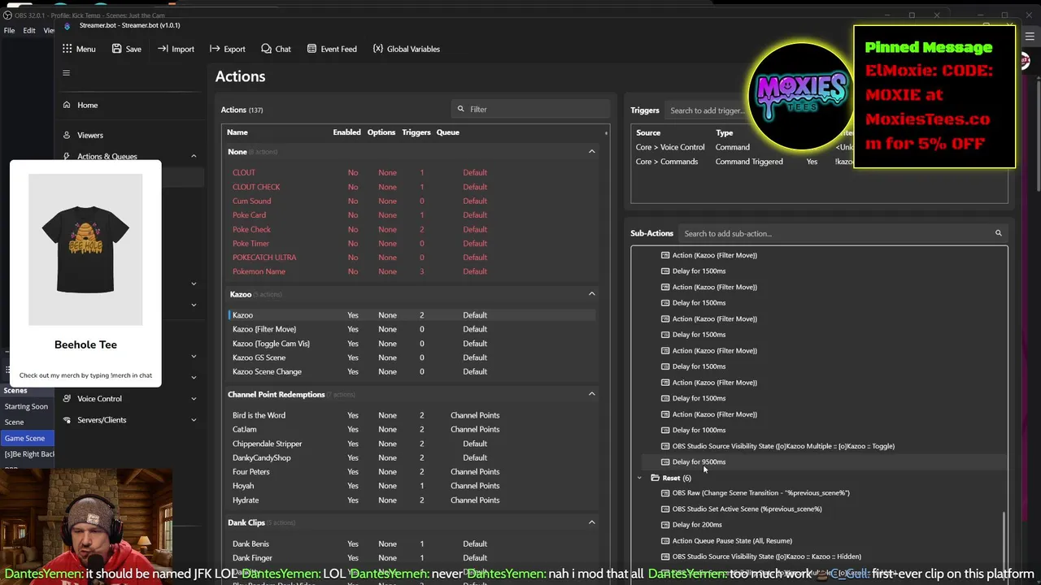The height and width of the screenshot is (585, 1041).
Task: Toggle the hamburger sidebar icon
Action: coord(67,73)
